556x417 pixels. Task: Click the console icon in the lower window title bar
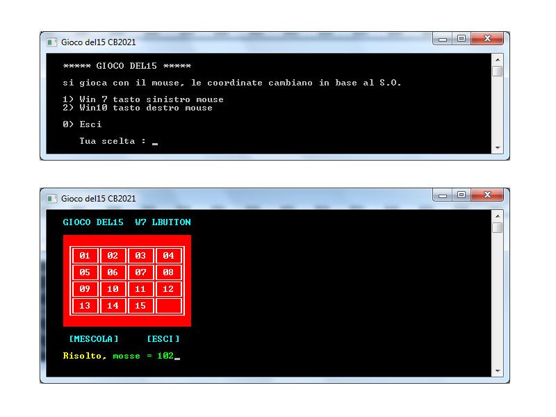[x=51, y=199]
